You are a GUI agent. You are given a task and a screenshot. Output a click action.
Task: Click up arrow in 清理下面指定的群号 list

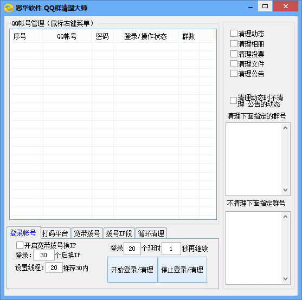coord(285,128)
